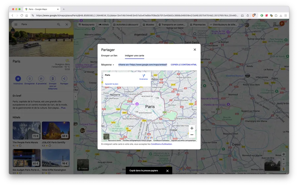
Task: Open the Moyenne size dropdown
Action: [108, 65]
